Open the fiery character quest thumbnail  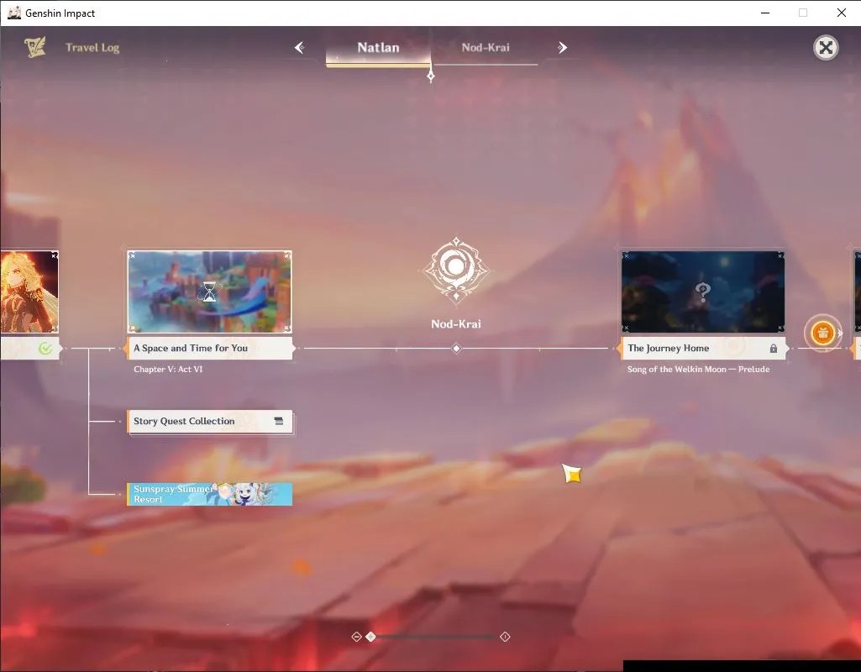pos(29,291)
